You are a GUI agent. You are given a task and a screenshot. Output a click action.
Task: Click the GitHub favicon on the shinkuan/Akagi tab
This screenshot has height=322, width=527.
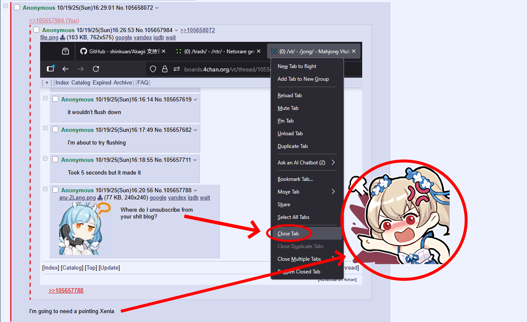(84, 51)
